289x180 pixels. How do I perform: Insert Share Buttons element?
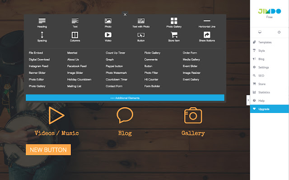[207, 36]
